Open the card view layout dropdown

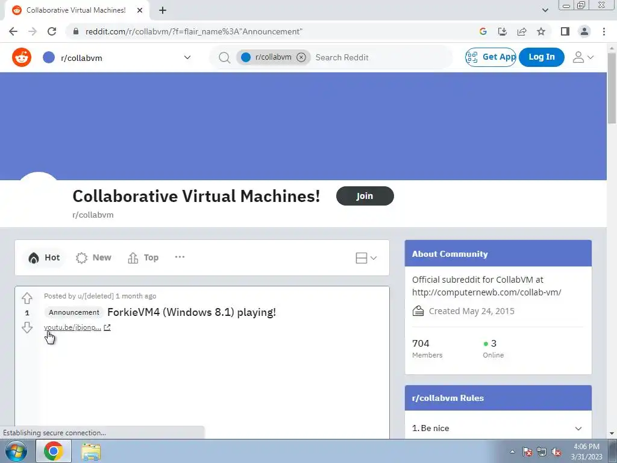(366, 258)
